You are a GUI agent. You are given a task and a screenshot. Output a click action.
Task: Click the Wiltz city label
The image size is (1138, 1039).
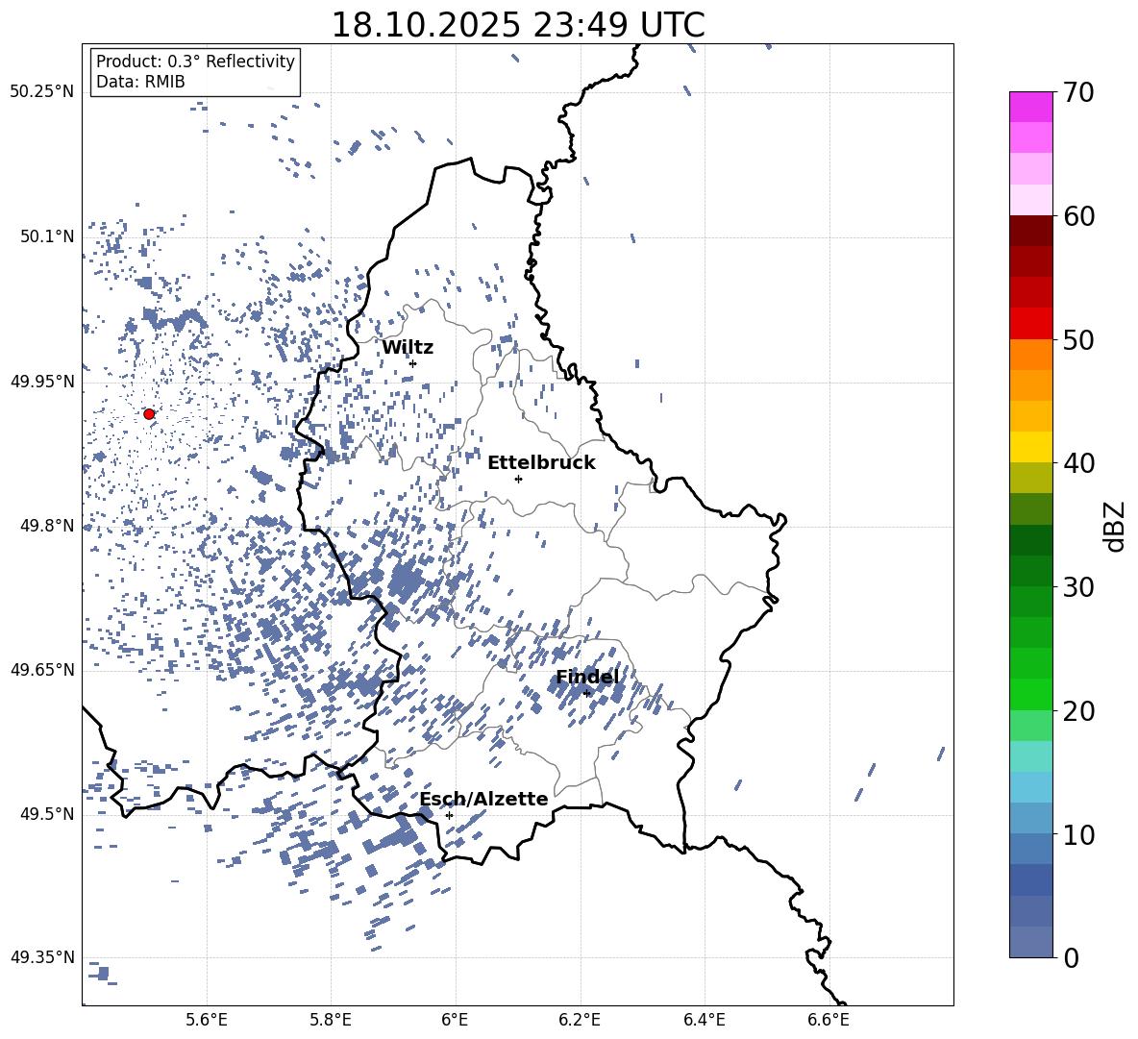tap(408, 348)
